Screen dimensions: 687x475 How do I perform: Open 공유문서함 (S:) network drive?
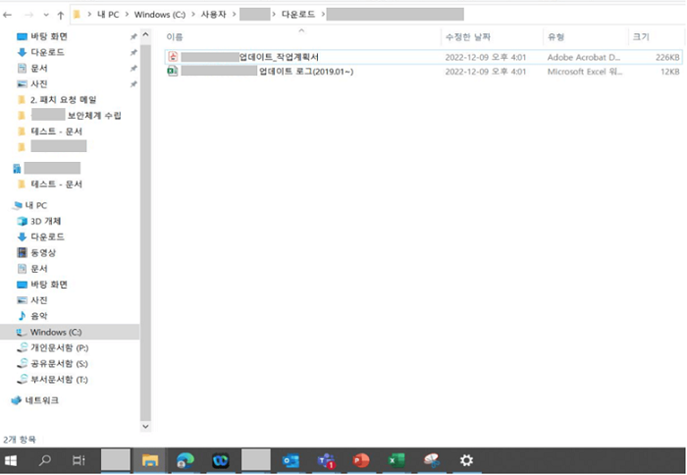pyautogui.click(x=59, y=364)
